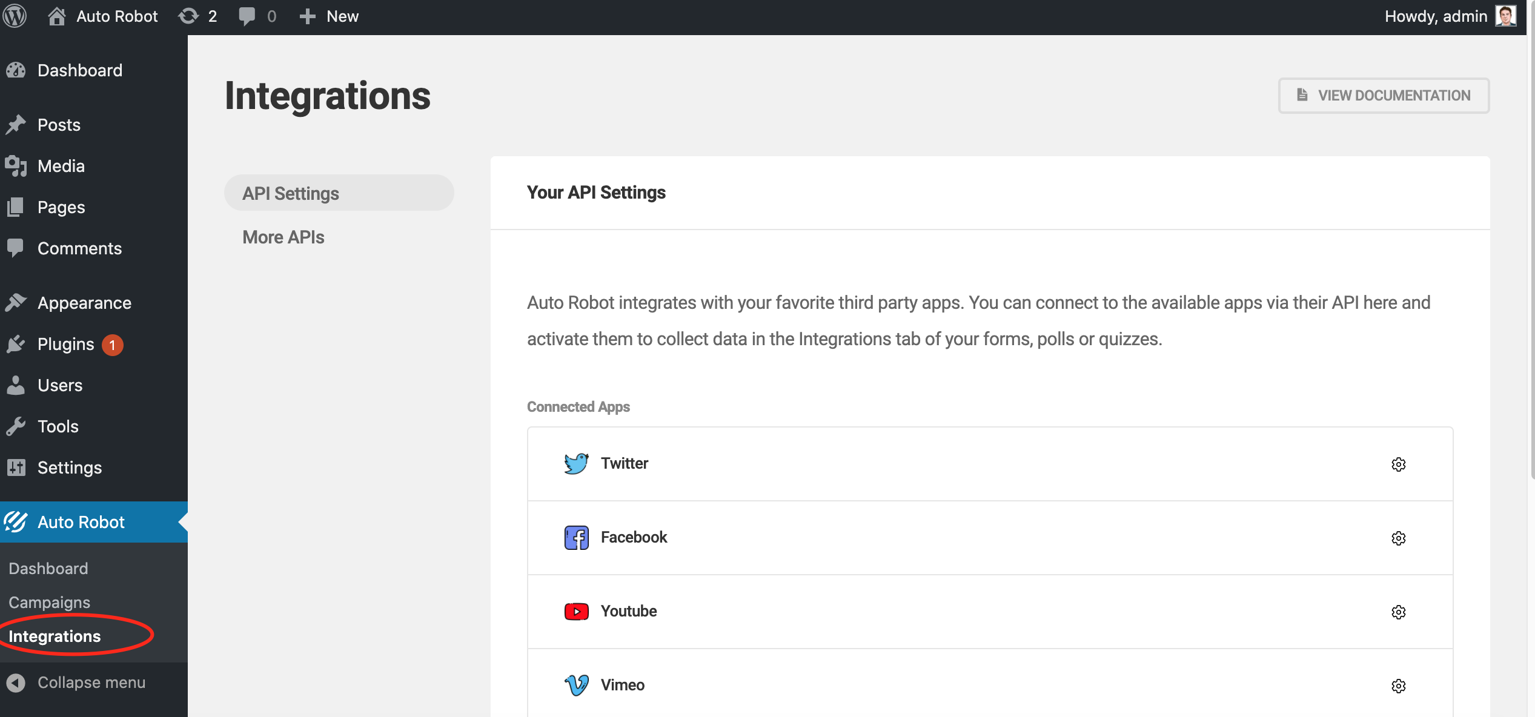The width and height of the screenshot is (1535, 717).
Task: Click the Facebook logo icon
Action: click(575, 538)
